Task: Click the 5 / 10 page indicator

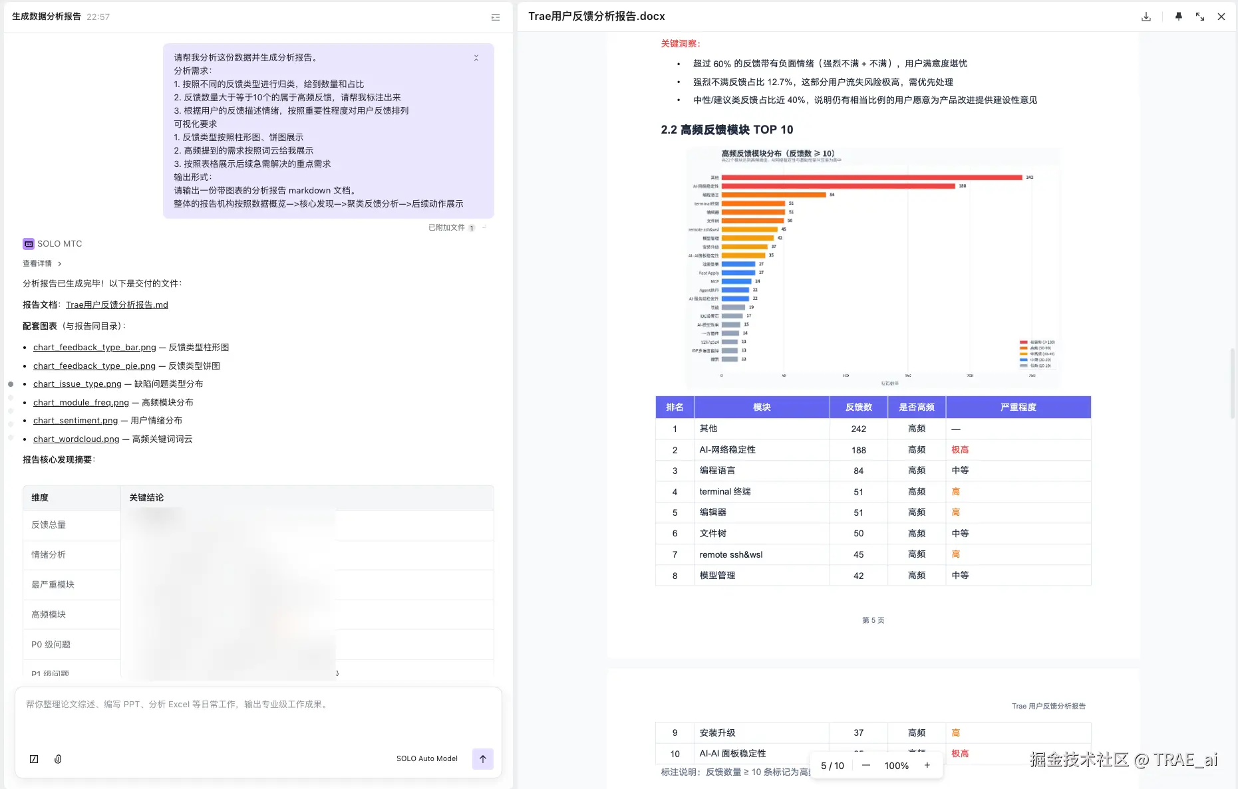Action: pos(832,766)
